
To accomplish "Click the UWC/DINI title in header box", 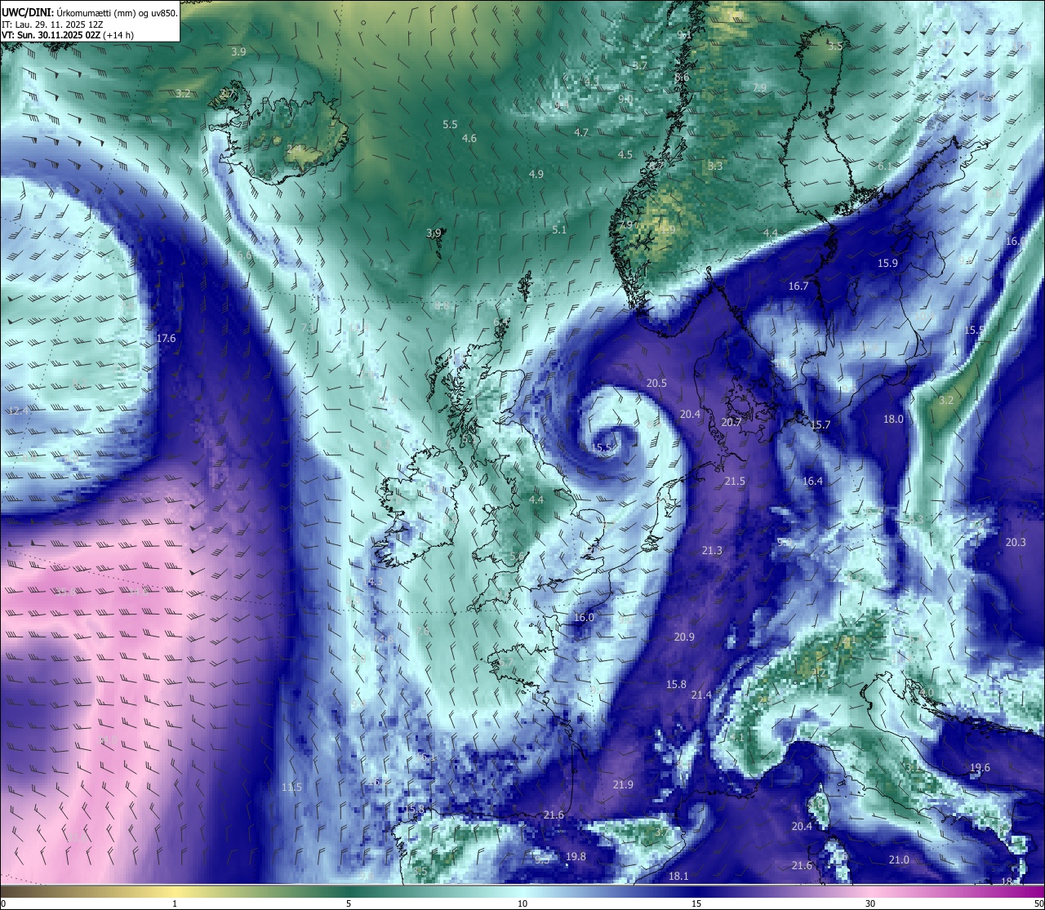I will click(28, 12).
